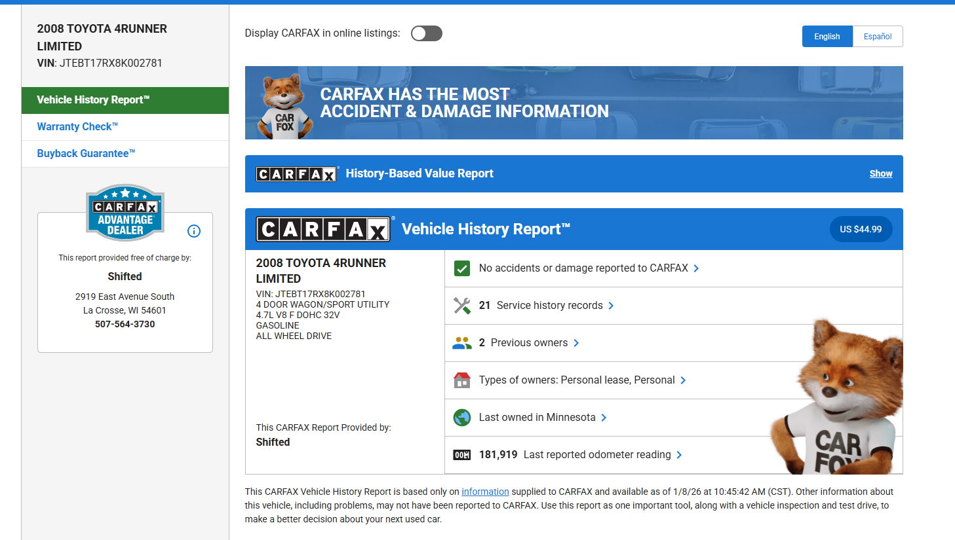The width and height of the screenshot is (955, 540).
Task: Switch report language to English
Action: coord(827,37)
